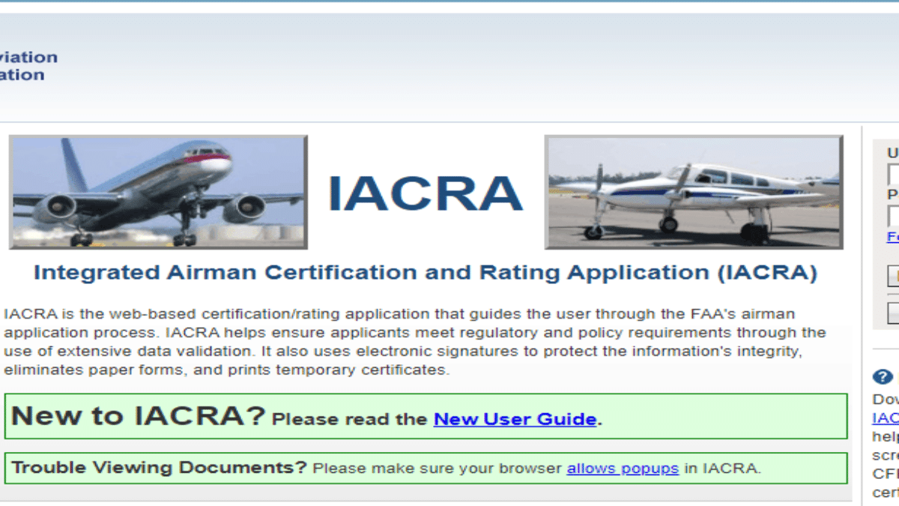
Task: Select the green New to IACRA banner
Action: tap(427, 416)
